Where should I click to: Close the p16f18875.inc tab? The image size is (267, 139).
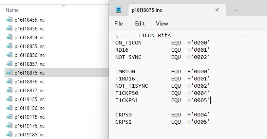[217, 10]
